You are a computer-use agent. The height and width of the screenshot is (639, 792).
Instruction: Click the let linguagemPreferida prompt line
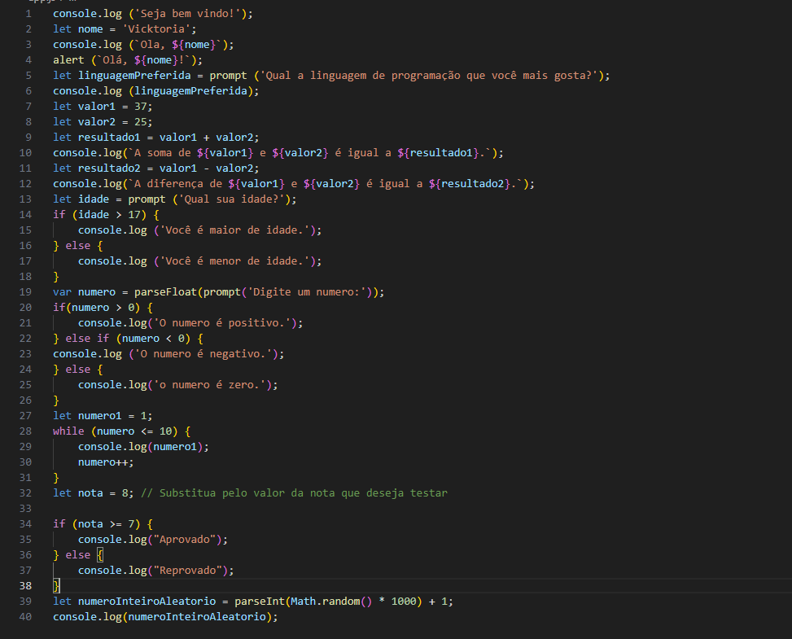[x=331, y=76]
